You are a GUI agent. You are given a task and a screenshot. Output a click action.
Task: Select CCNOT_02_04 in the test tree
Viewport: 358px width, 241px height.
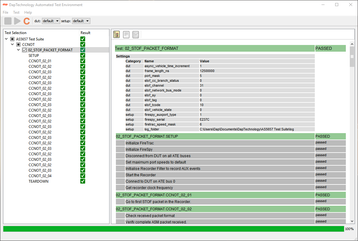pos(40,176)
